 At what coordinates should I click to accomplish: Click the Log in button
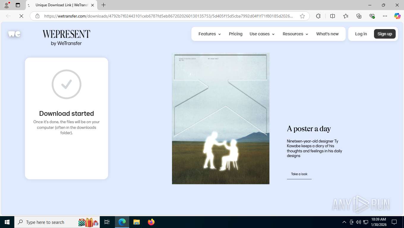pyautogui.click(x=361, y=34)
